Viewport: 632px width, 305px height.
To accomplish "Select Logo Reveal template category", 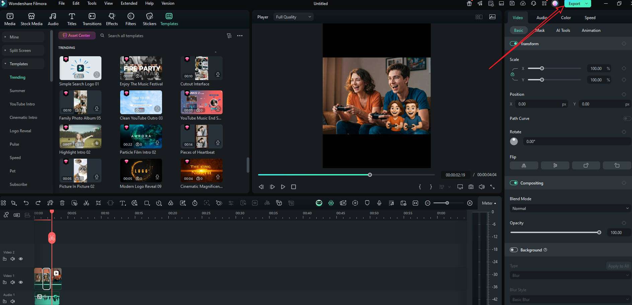I will tap(20, 131).
